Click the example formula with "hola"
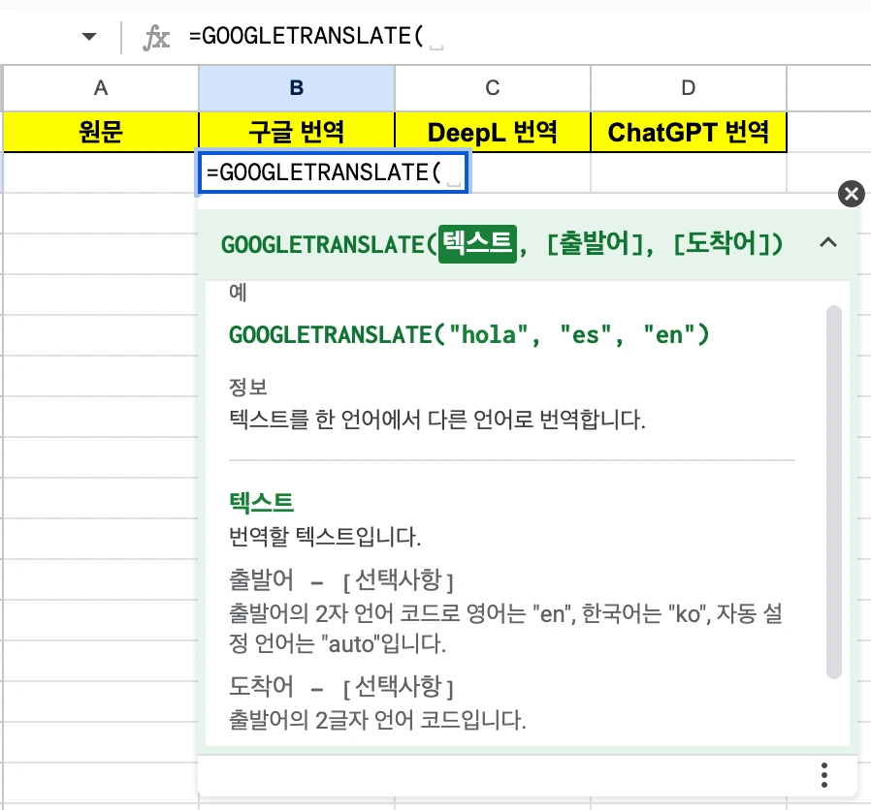The image size is (871, 810). (x=468, y=335)
